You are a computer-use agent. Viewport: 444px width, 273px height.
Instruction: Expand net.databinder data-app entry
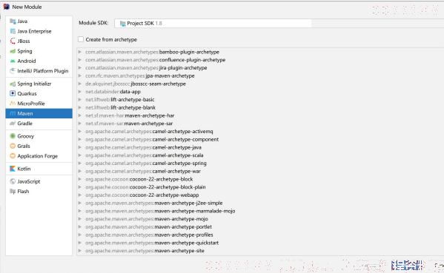pyautogui.click(x=80, y=92)
